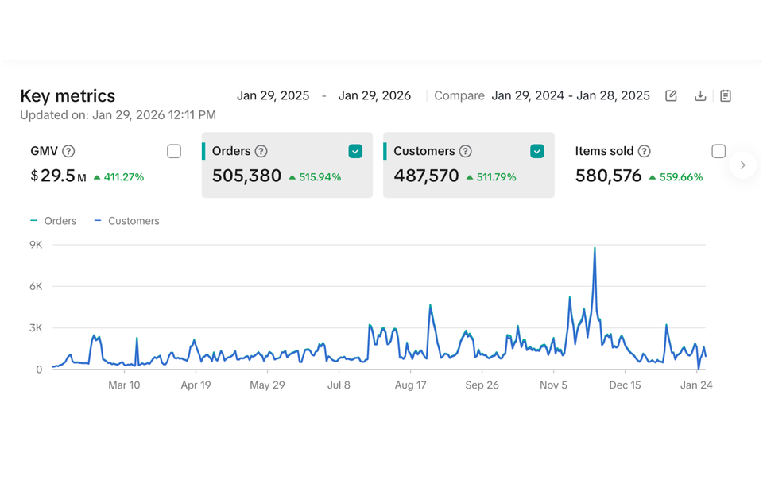763x480 pixels.
Task: Click the 487,570 customers value
Action: tap(426, 176)
